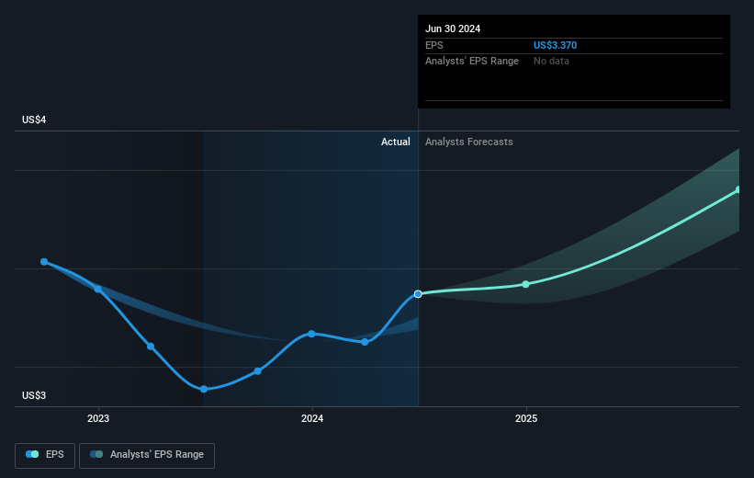This screenshot has height=478, width=754.
Task: Click the US$3 y-axis label
Action: (x=34, y=395)
